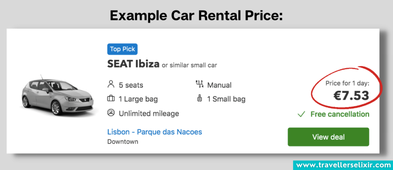The image size is (393, 170).
Task: Click the blue Top Pick badge
Action: click(x=122, y=49)
